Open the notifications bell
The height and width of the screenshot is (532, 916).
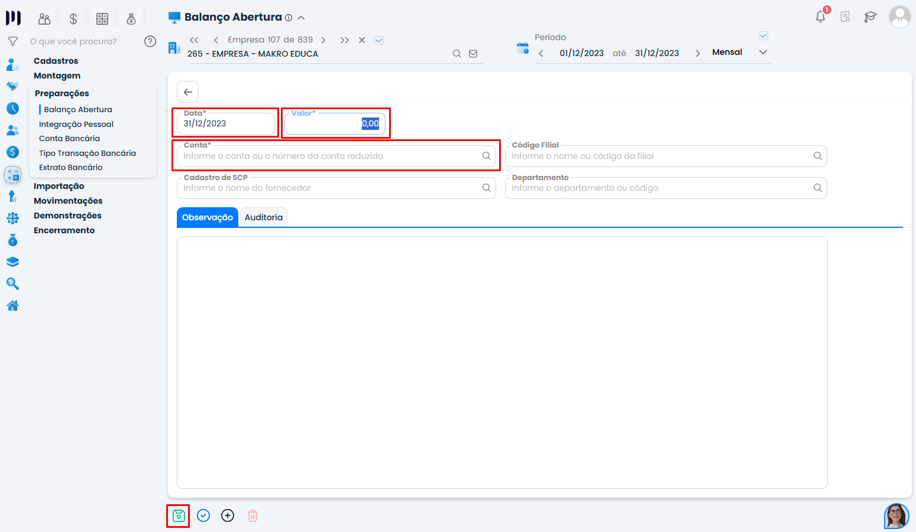click(820, 17)
